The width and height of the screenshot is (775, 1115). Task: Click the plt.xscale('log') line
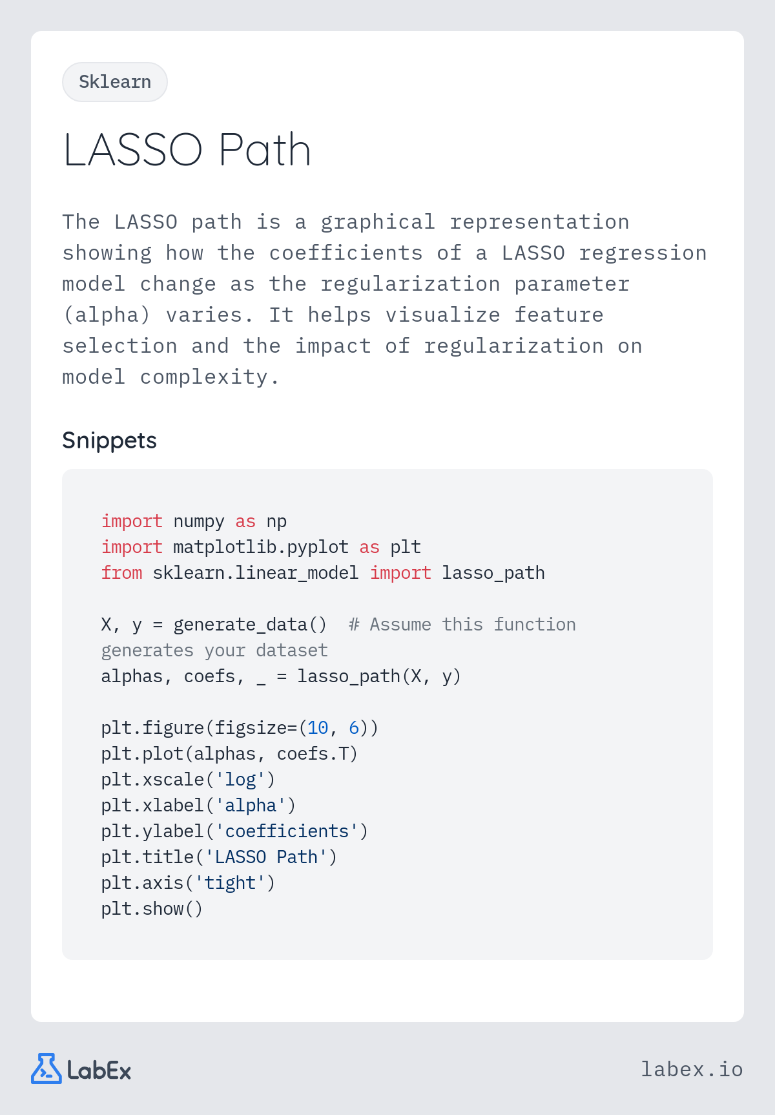pos(188,780)
